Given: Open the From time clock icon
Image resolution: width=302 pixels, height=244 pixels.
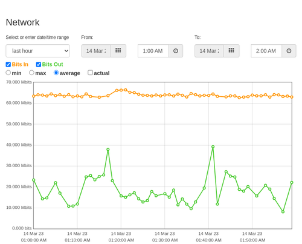Looking at the screenshot, I should point(176,51).
